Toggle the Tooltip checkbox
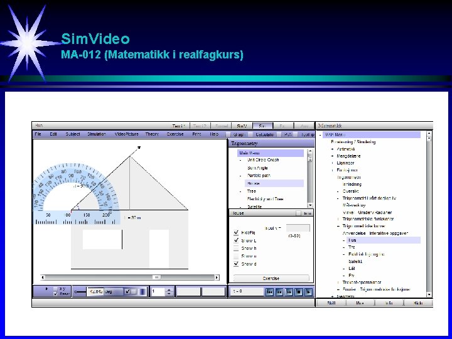The width and height of the screenshot is (452, 339). [296, 134]
